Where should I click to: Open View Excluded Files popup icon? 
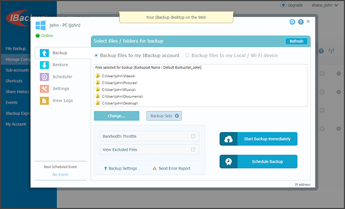click(x=193, y=150)
